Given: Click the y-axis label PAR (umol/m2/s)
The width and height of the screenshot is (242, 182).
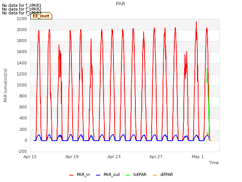Looking at the screenshot, I should tap(5, 85).
